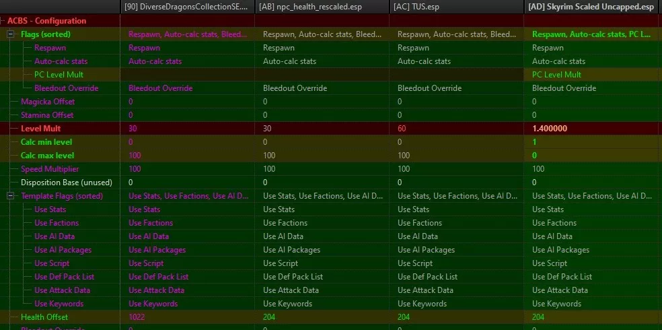
Task: Click Use Factions cell in DiverseDragonsCollection column
Action: (151, 223)
